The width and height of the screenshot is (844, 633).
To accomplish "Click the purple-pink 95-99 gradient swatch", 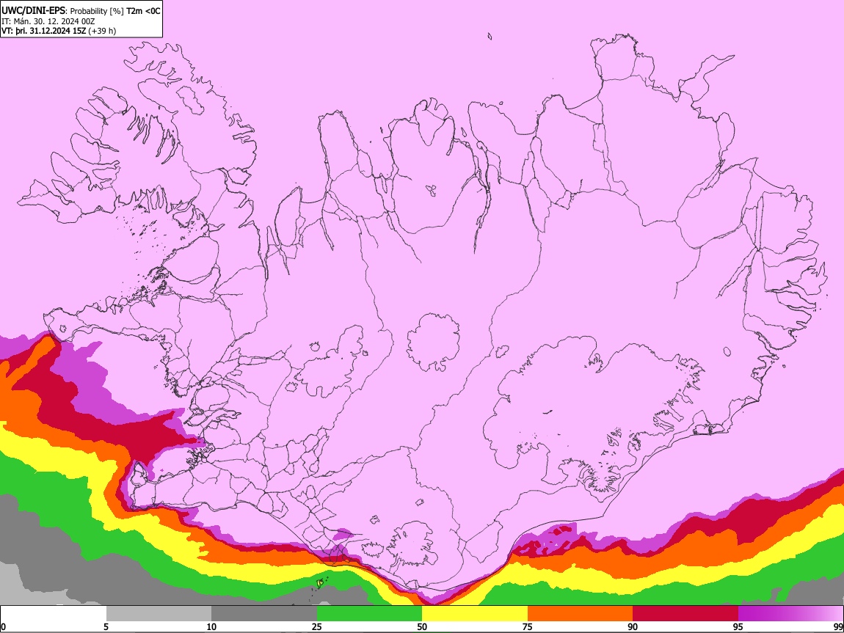I will coord(790,613).
